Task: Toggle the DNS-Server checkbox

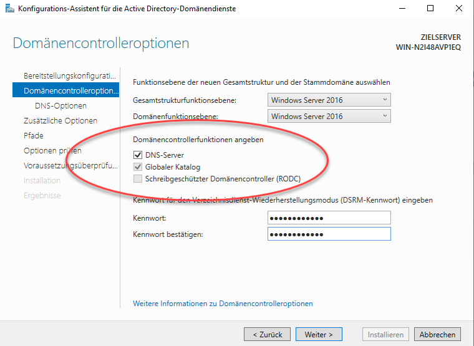Action: [138, 155]
